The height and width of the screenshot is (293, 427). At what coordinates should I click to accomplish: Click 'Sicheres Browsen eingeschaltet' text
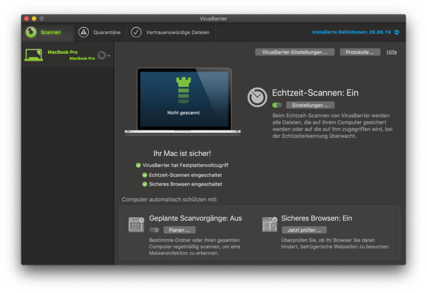click(x=186, y=184)
